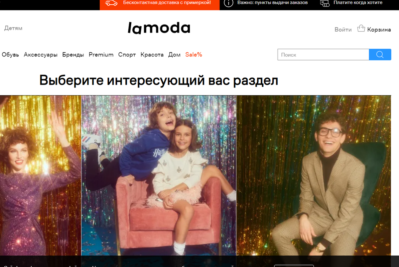Image resolution: width=399 pixels, height=267 pixels.
Task: Choose the kids section photo with pink armchair
Action: pyautogui.click(x=159, y=175)
